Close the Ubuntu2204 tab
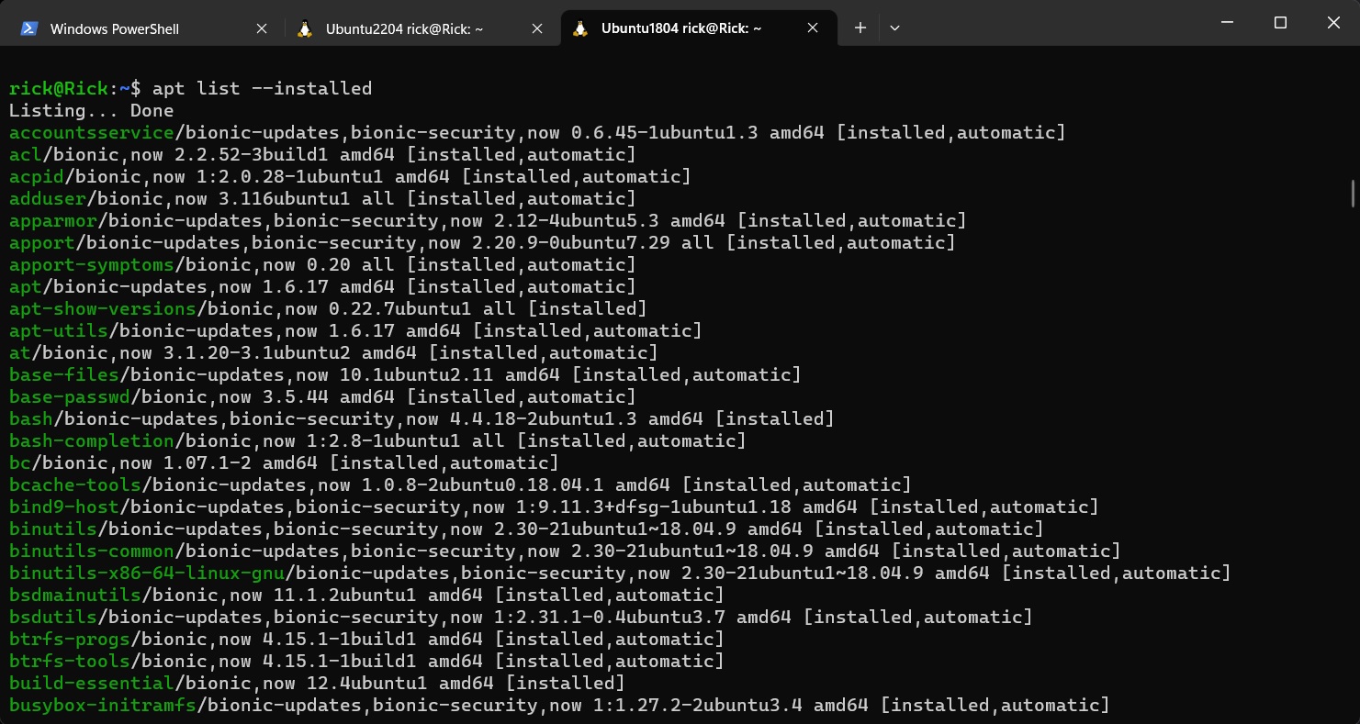This screenshot has width=1360, height=724. point(537,28)
